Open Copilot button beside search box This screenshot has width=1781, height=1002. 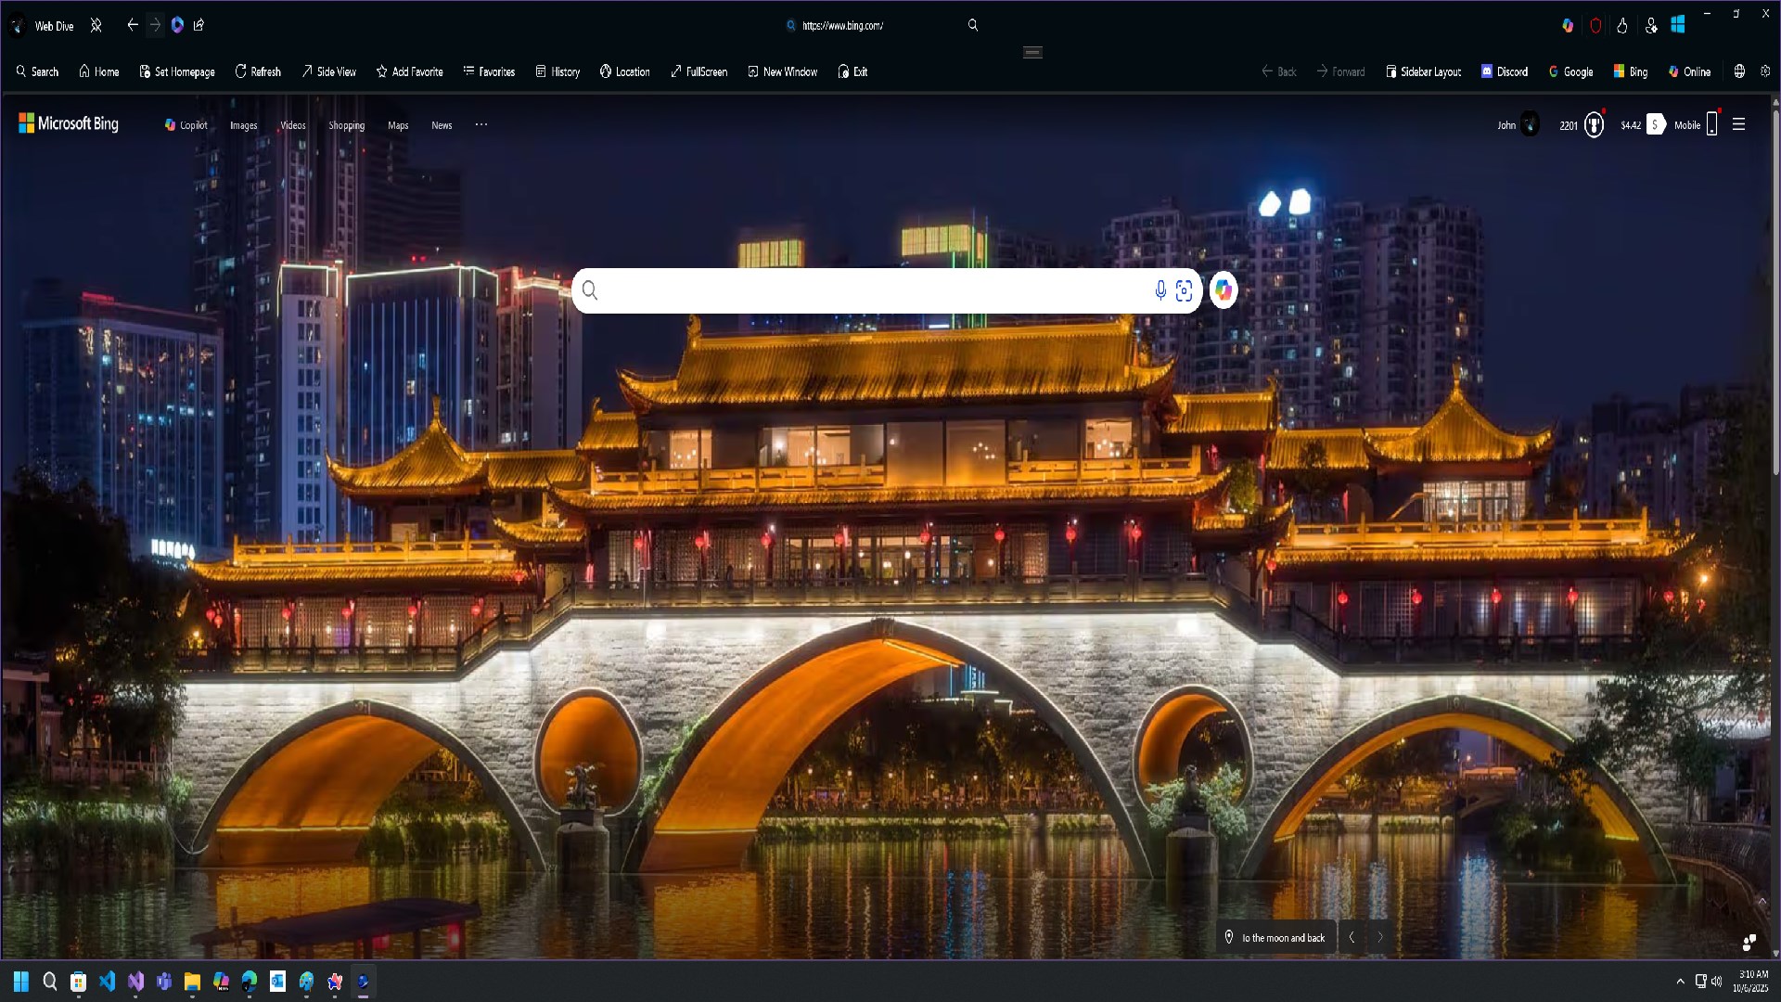click(1224, 291)
